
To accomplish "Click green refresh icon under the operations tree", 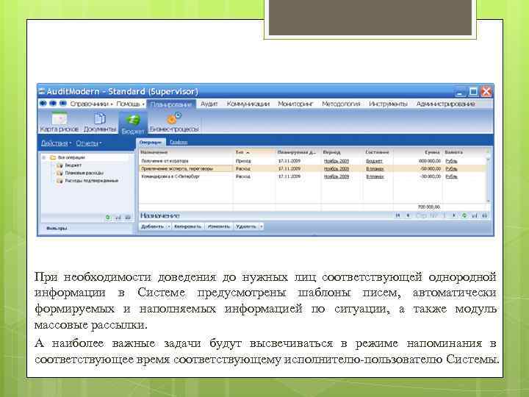I will tap(108, 218).
